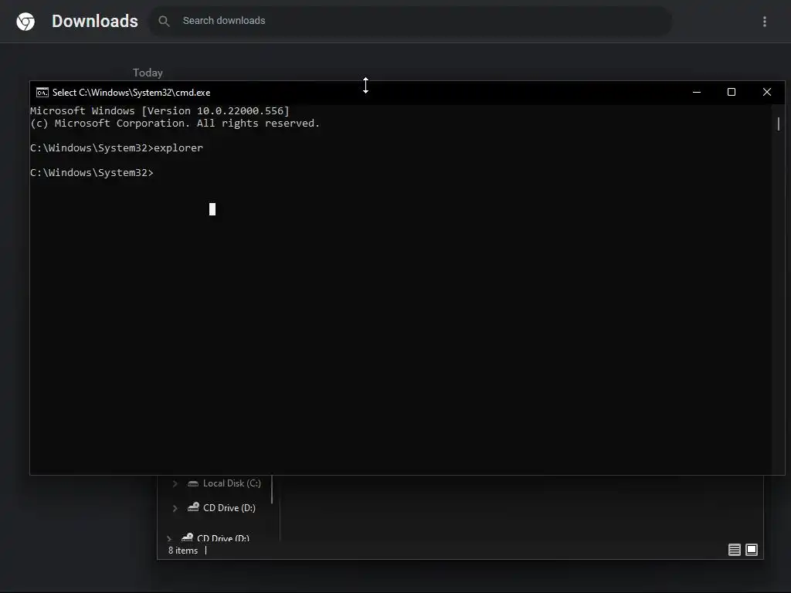Image resolution: width=791 pixels, height=593 pixels.
Task: Click the 'Downloads' page title
Action: point(95,21)
